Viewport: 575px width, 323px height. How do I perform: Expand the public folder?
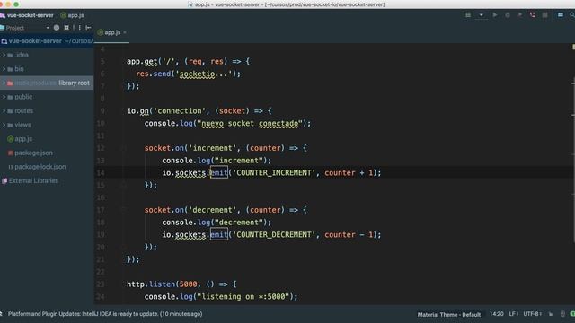(x=4, y=97)
